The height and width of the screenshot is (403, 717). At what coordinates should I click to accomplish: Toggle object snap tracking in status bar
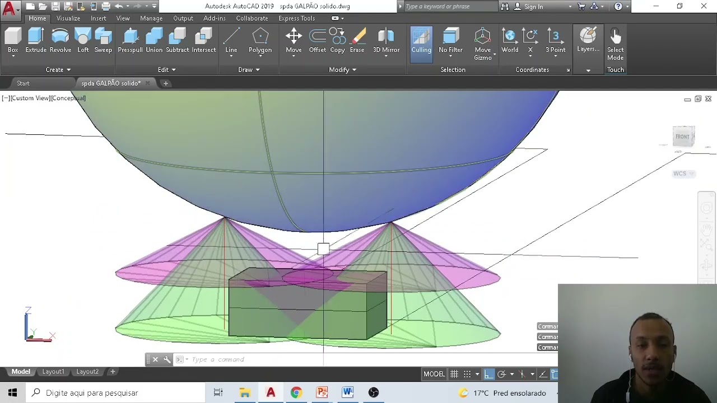point(542,374)
